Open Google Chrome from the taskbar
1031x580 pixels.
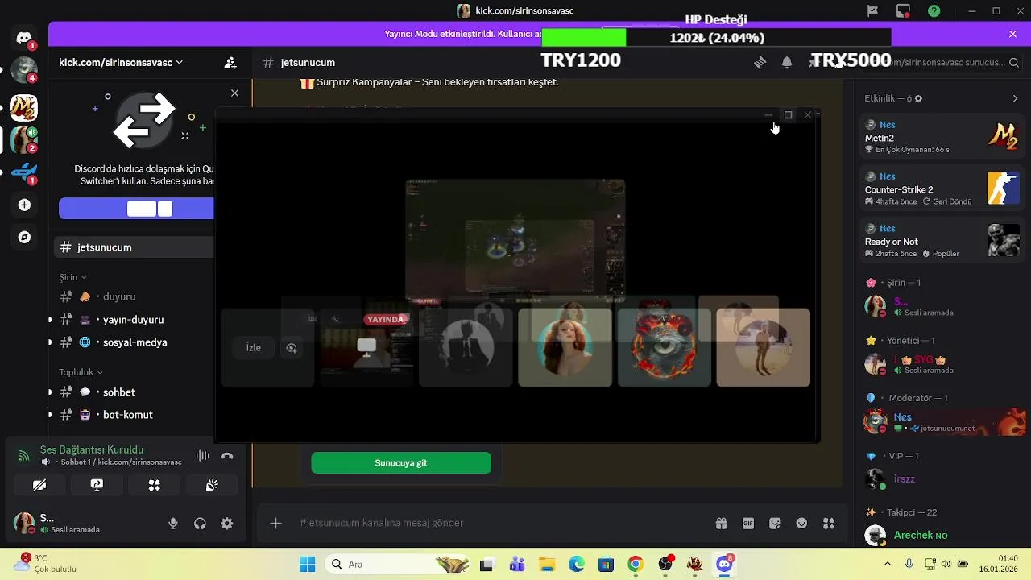(x=636, y=564)
